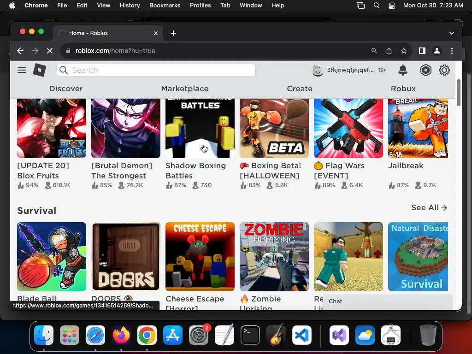472x354 pixels.
Task: Bookmark this page with the star icon
Action: pyautogui.click(x=404, y=51)
